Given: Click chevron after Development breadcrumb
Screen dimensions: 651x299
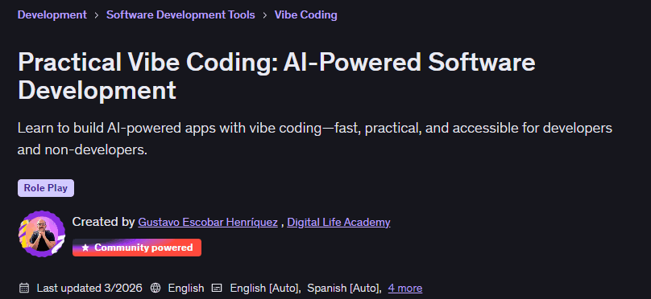Looking at the screenshot, I should coord(97,15).
